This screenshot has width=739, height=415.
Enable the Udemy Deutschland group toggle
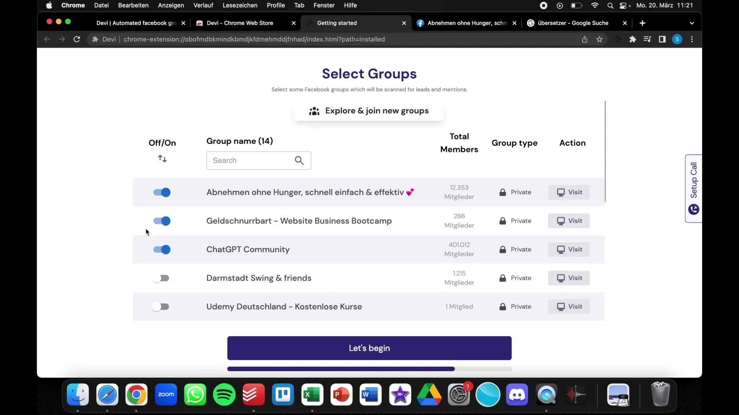coord(161,307)
